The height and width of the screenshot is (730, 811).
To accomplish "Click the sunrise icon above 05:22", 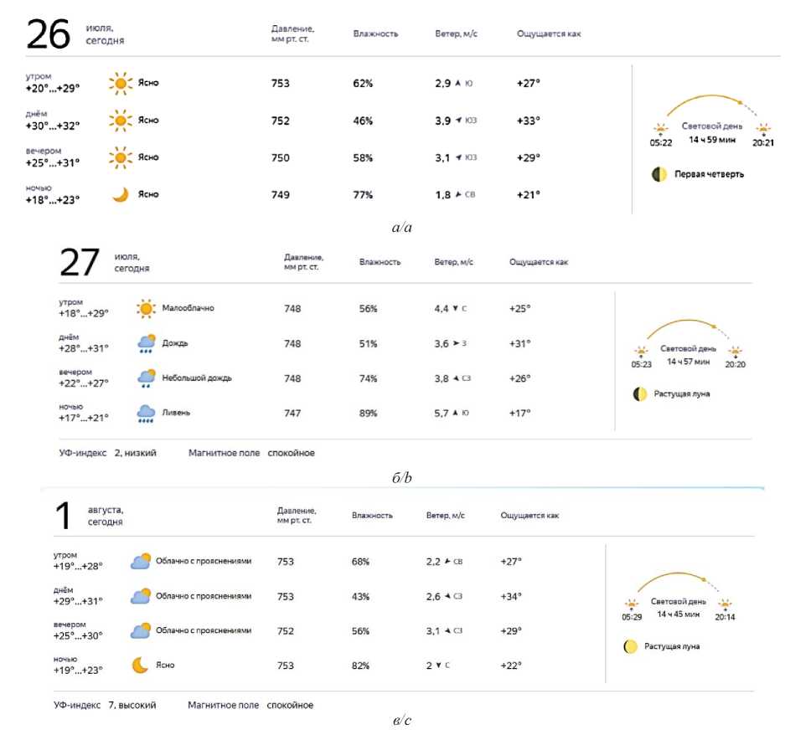I will pyautogui.click(x=660, y=129).
